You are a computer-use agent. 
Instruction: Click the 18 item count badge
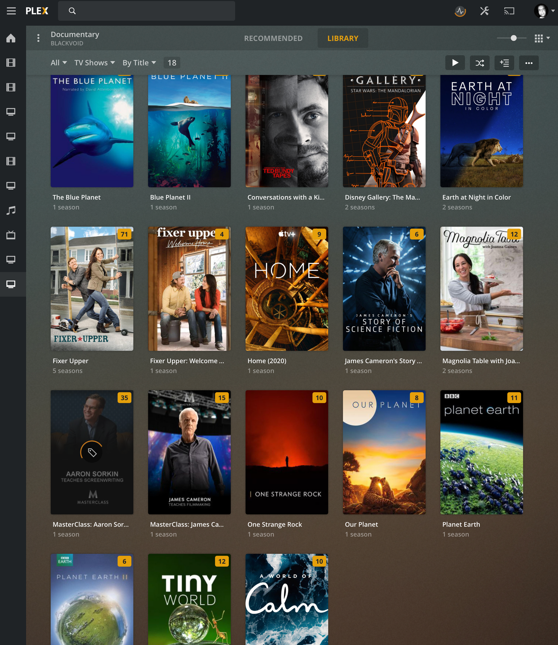172,63
